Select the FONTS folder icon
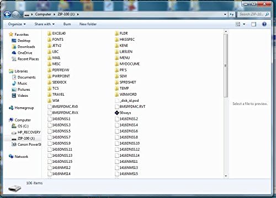The image size is (276, 198). pos(49,40)
